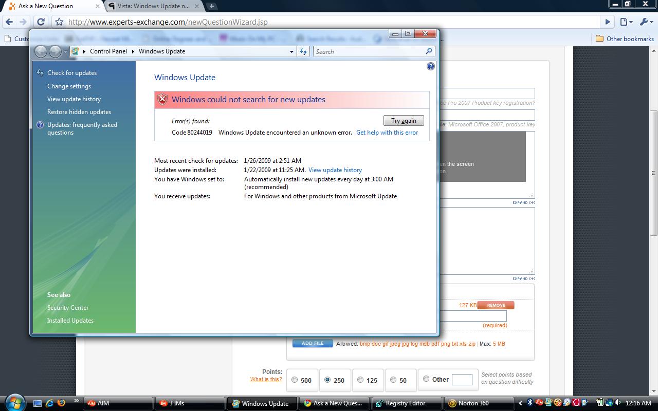The height and width of the screenshot is (411, 658).
Task: Click the taskbar clock showing 12:16 AM
Action: click(x=639, y=403)
